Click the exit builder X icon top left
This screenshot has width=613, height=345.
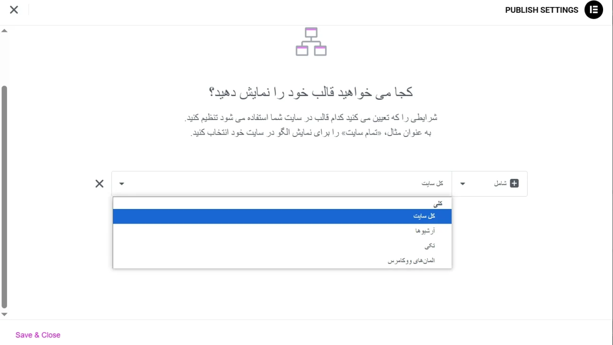pos(14,9)
